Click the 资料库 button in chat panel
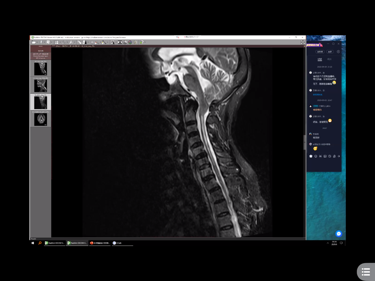Screen dimensions: 375x281 [320, 52]
